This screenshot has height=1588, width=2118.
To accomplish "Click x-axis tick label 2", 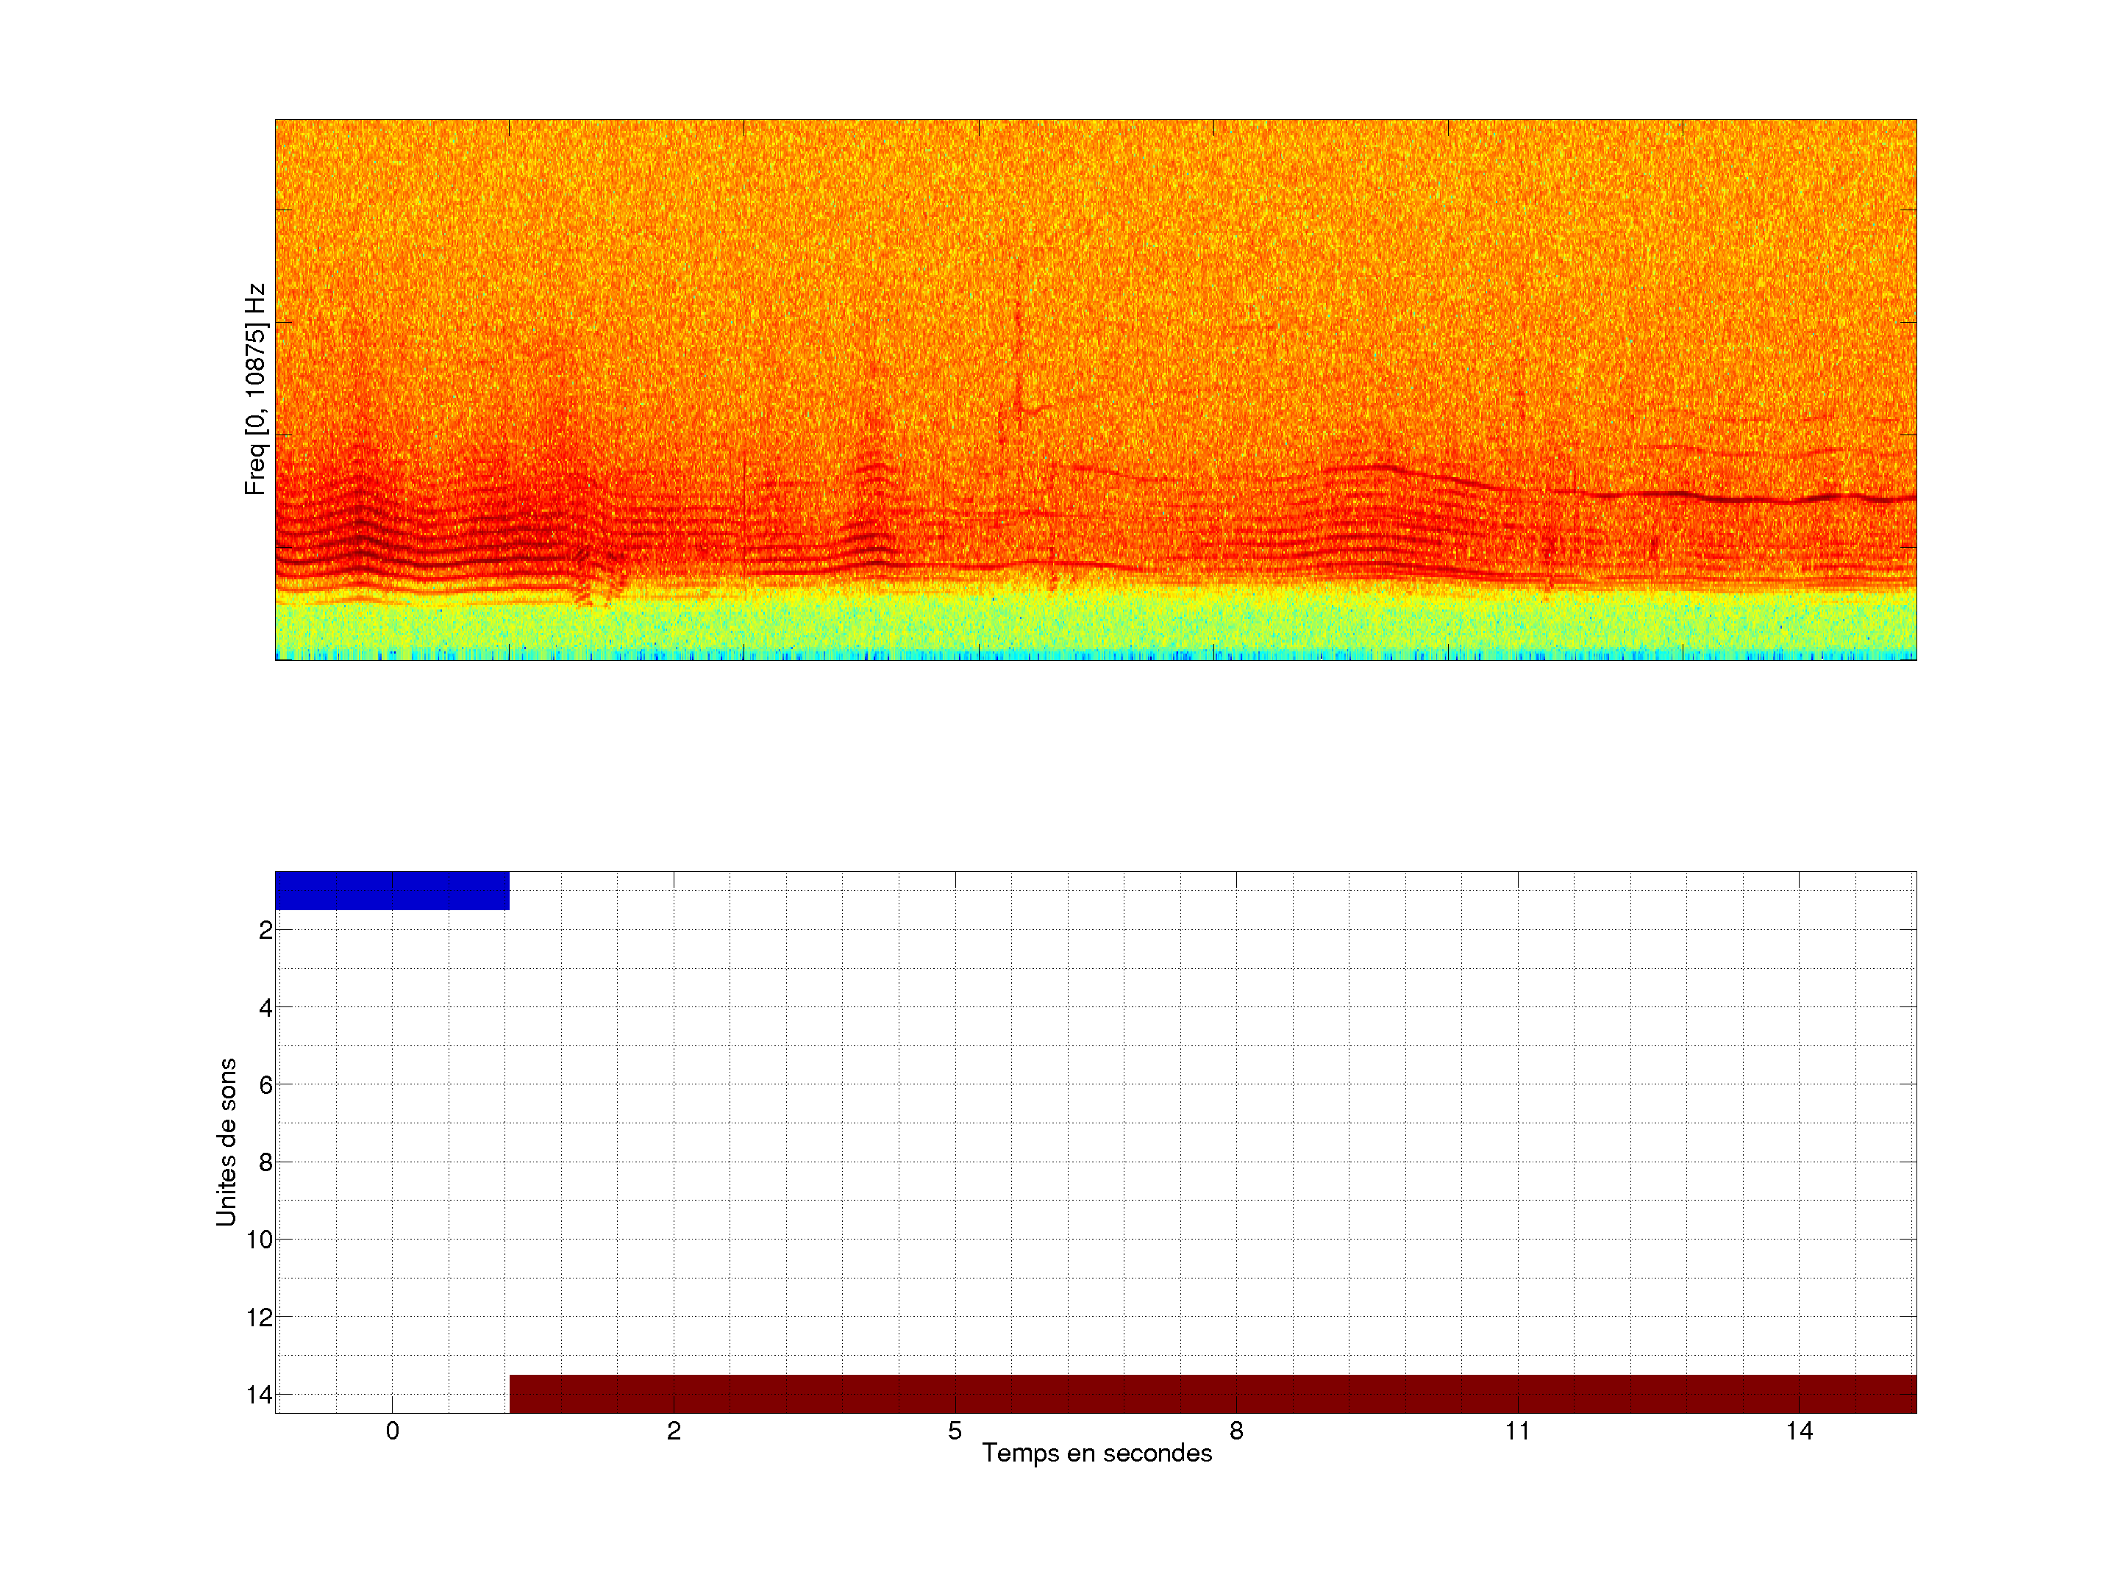I will tap(674, 1431).
